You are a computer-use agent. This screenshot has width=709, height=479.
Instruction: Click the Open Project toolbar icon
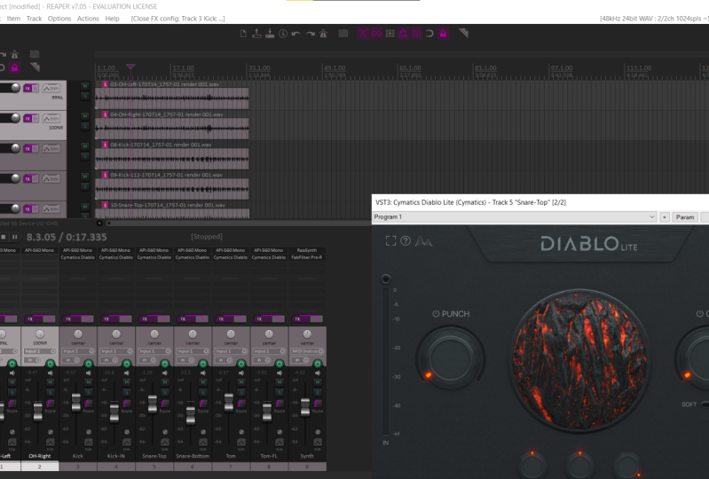(x=256, y=34)
